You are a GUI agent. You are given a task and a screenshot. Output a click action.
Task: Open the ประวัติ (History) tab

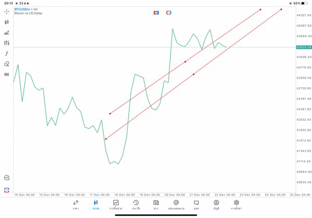point(136,205)
